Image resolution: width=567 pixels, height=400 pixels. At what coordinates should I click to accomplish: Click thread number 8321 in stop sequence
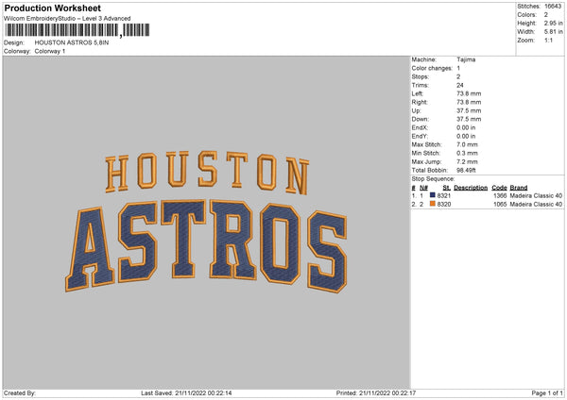coord(444,195)
